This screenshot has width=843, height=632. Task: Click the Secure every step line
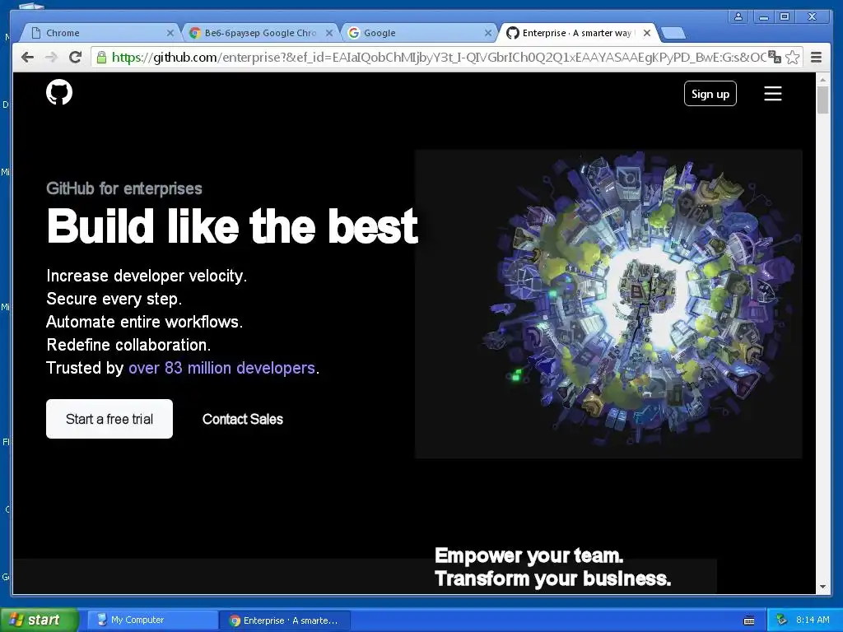(114, 298)
